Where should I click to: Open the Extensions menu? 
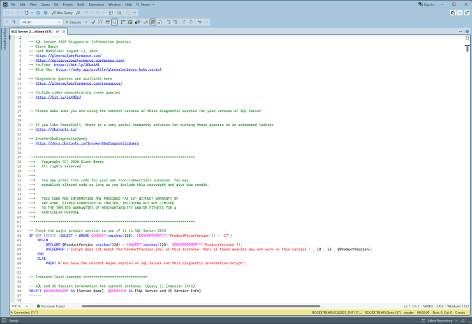pyautogui.click(x=96, y=4)
